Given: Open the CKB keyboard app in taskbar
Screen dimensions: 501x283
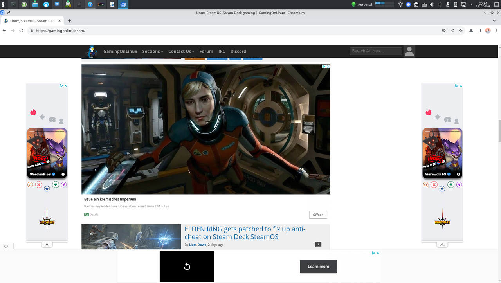Looking at the screenshot, I should (101, 4).
